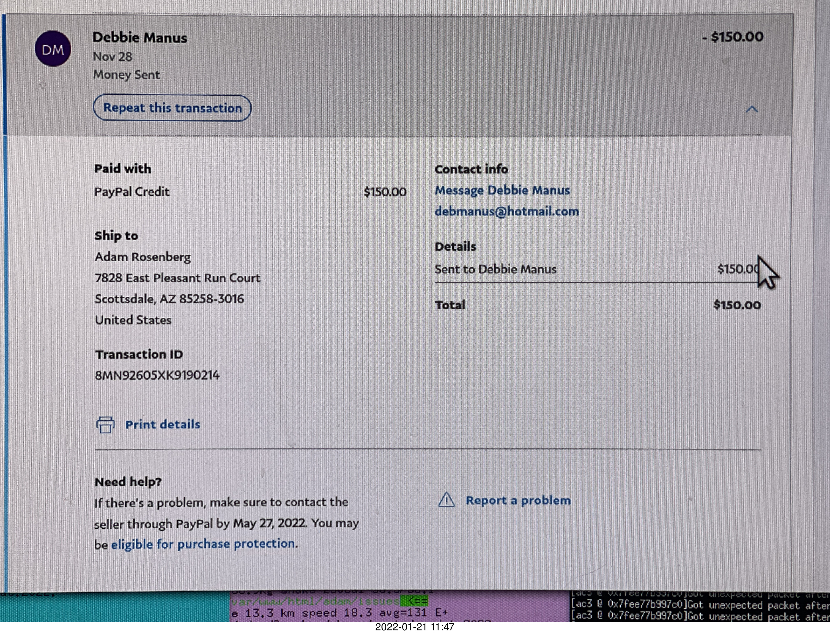
Task: Click terminal line with km speed 18.3
Action: click(x=339, y=613)
